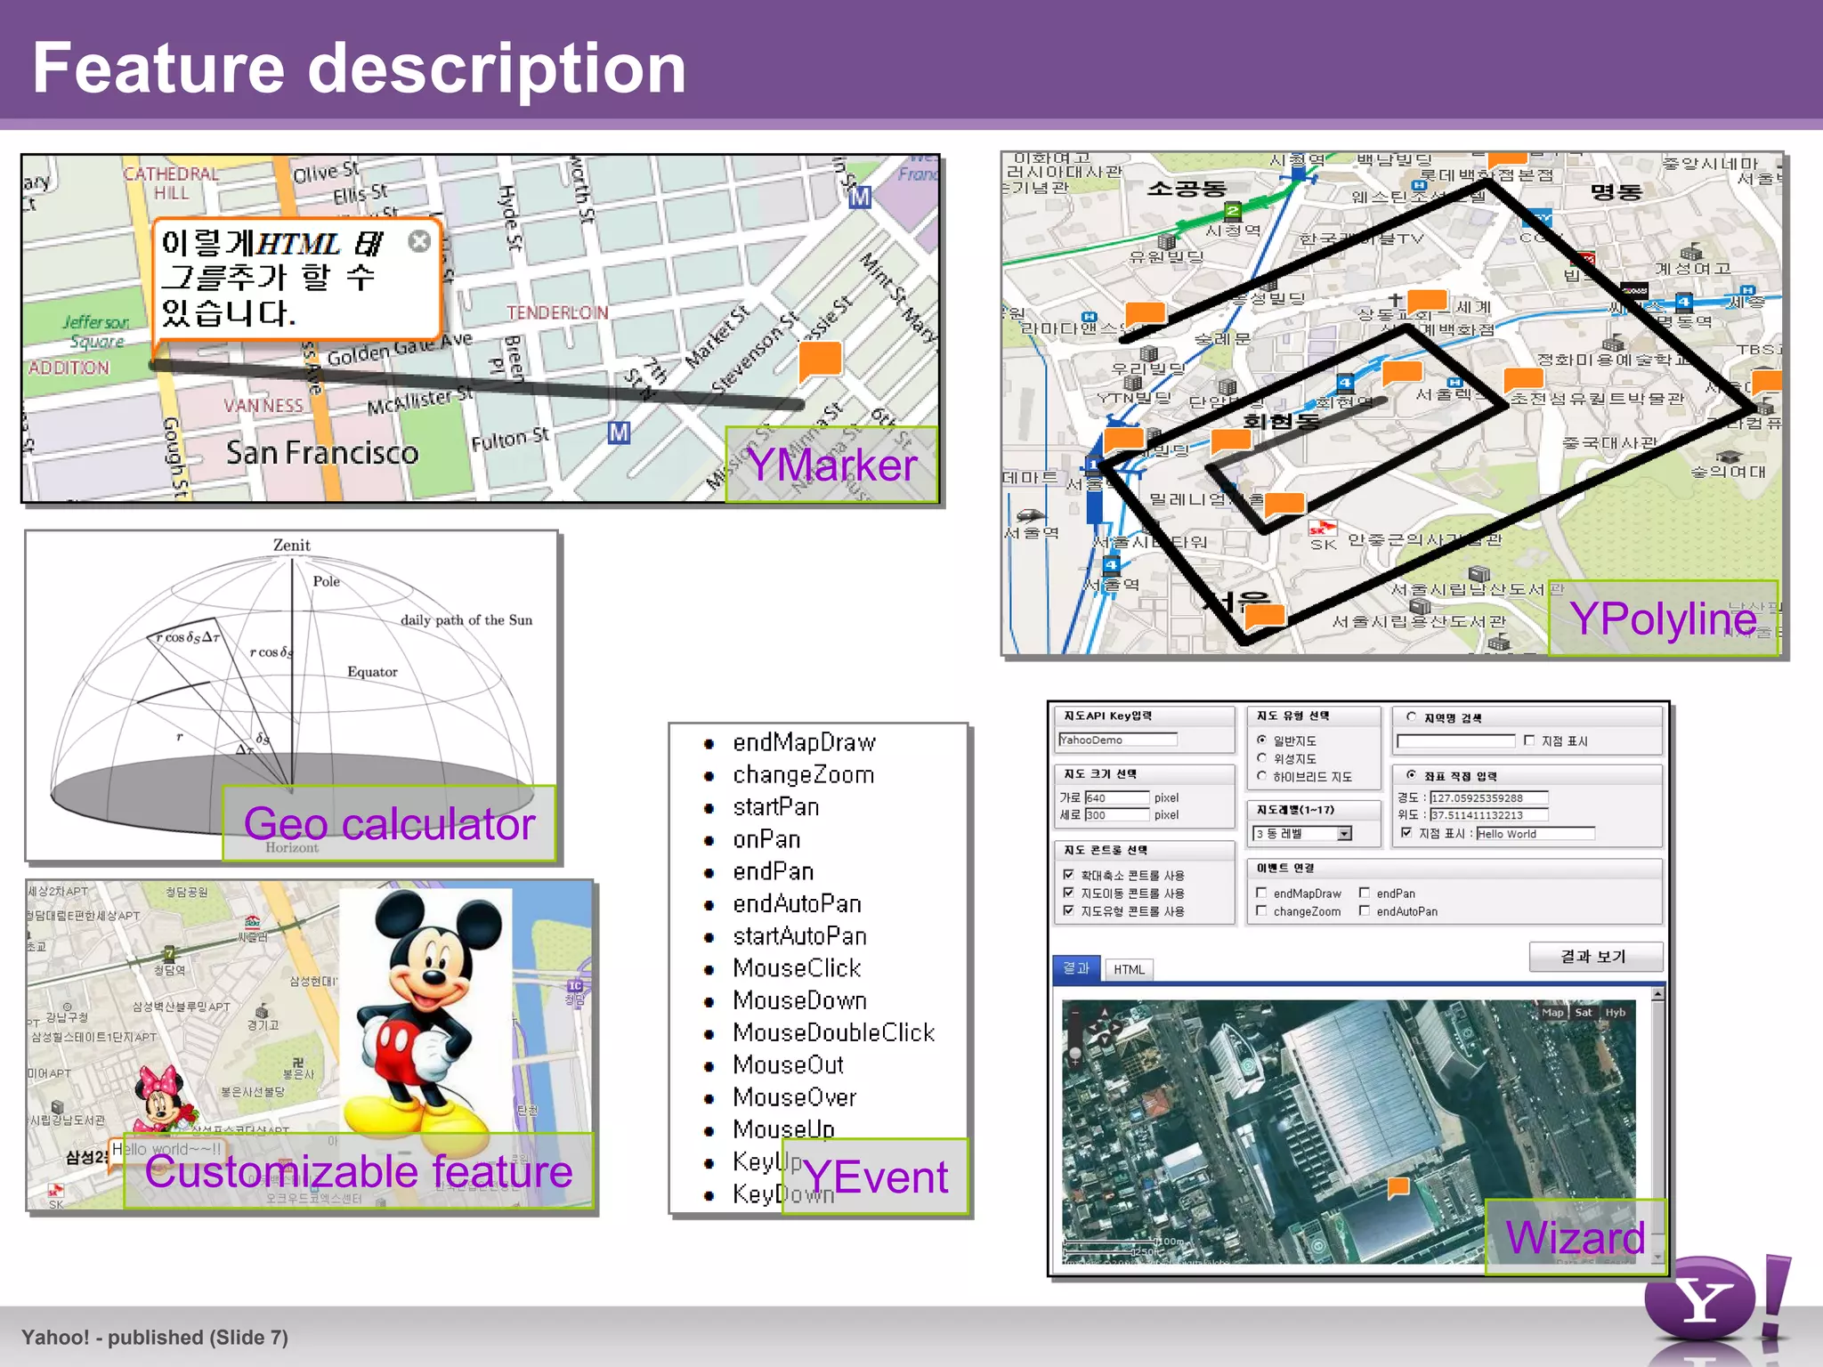Click the 결과 보기 button
1823x1367 pixels.
point(1595,957)
